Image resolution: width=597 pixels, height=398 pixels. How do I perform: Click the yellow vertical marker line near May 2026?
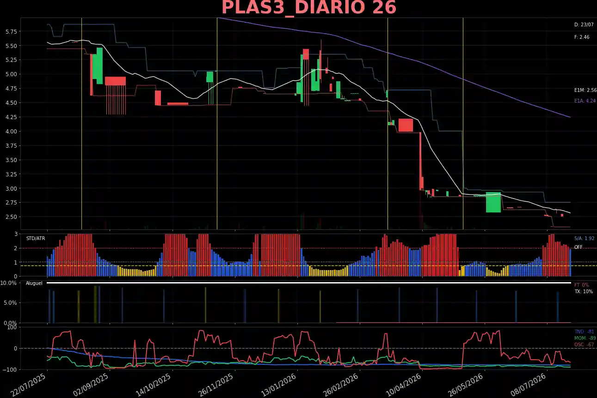pyautogui.click(x=463, y=123)
